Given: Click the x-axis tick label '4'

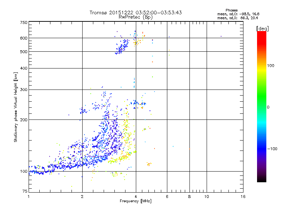Looking at the screenshot, I should pos(136,197).
